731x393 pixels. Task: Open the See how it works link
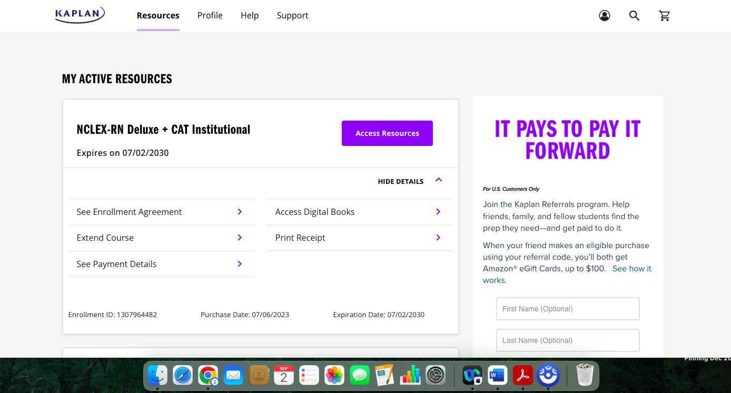tap(631, 268)
